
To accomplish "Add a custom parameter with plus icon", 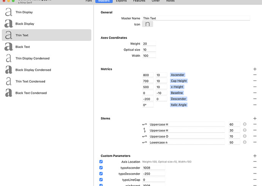I will [255, 156].
